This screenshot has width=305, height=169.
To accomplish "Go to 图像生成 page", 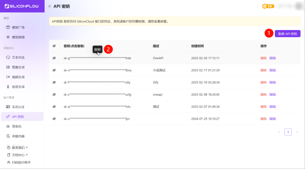I will [18, 67].
